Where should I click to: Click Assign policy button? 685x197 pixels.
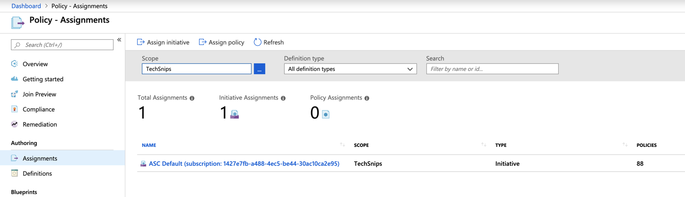coord(221,42)
